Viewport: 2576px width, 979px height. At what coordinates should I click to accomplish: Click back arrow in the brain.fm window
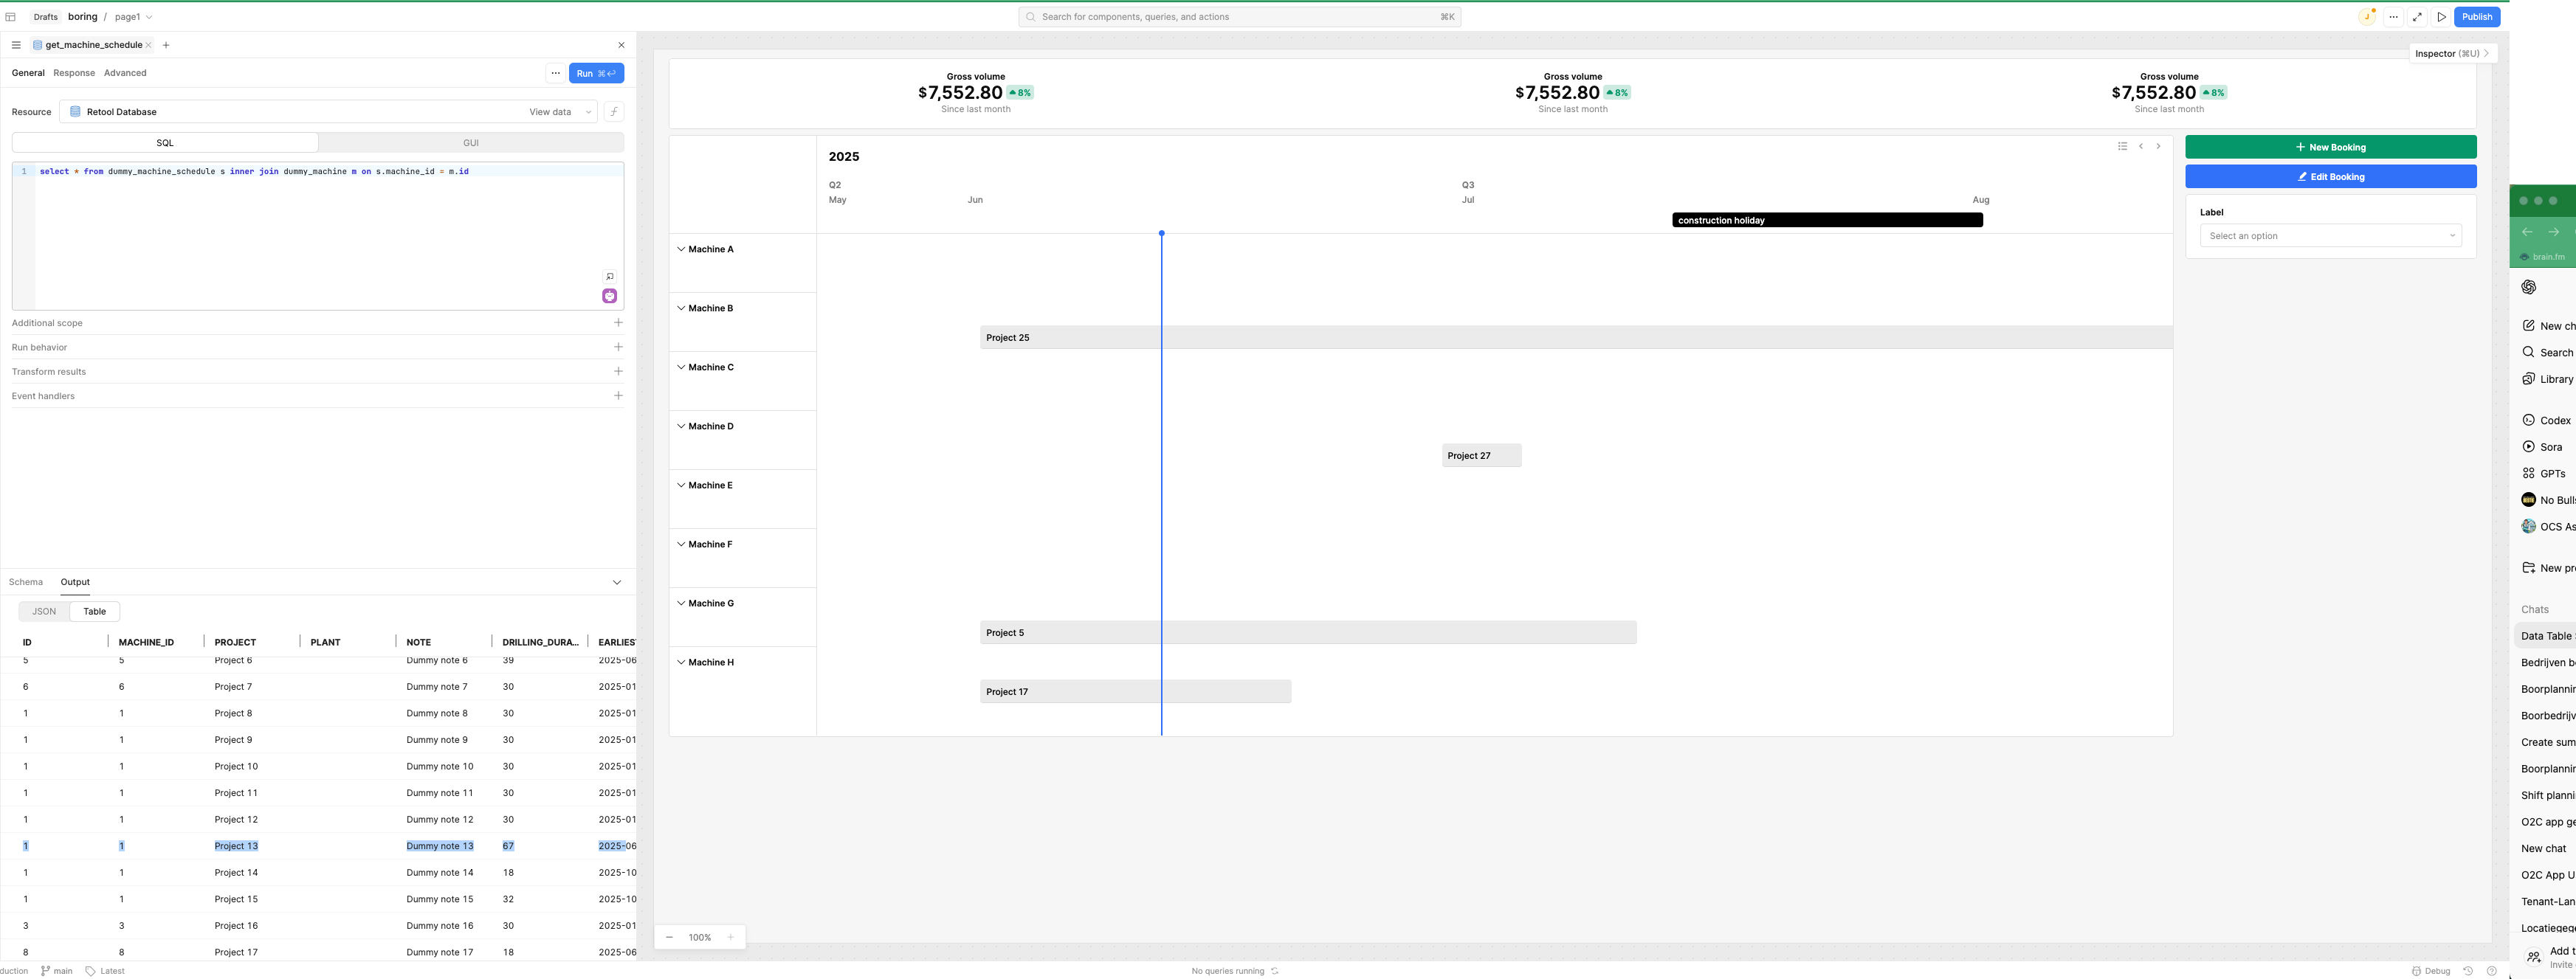click(2527, 232)
